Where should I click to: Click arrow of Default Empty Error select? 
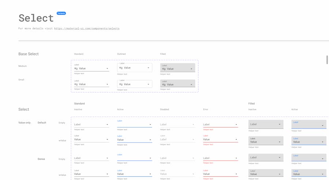pos(236,125)
